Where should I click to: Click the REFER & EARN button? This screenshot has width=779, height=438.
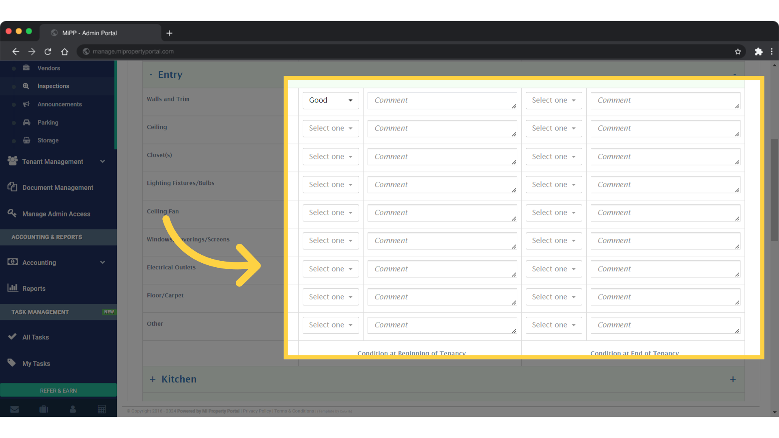click(x=58, y=390)
